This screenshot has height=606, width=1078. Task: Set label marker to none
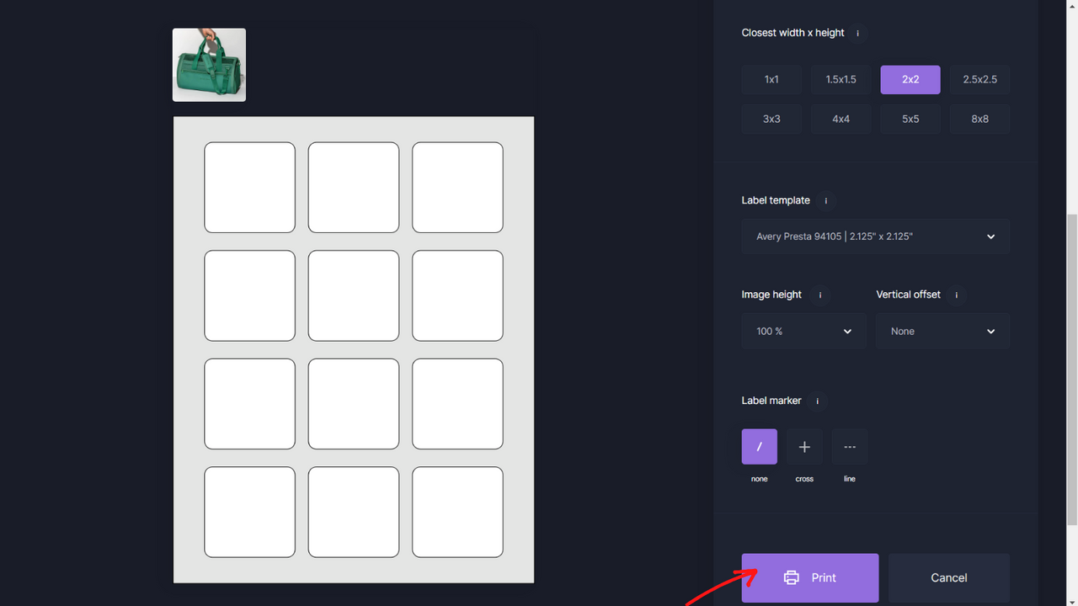760,447
